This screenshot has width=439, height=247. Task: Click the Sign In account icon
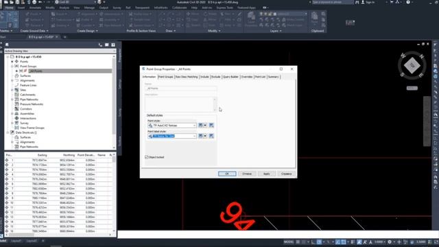tap(363, 2)
